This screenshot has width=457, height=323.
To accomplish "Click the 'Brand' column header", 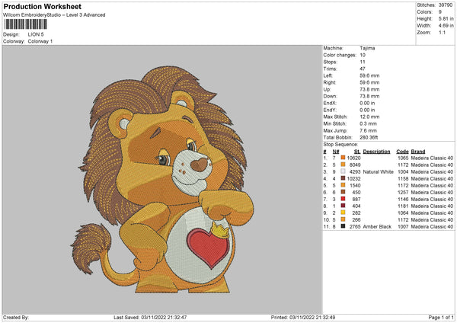I will click(418, 152).
